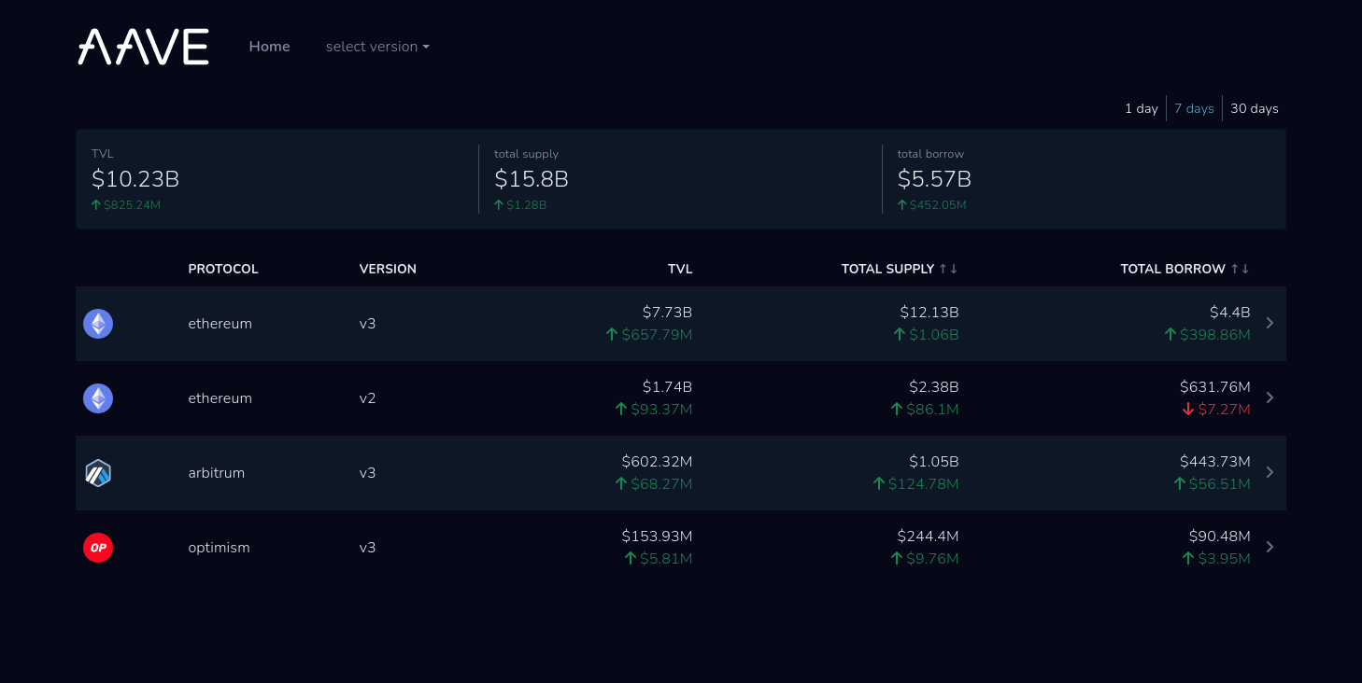Click $68.27M TVL change value

click(661, 483)
